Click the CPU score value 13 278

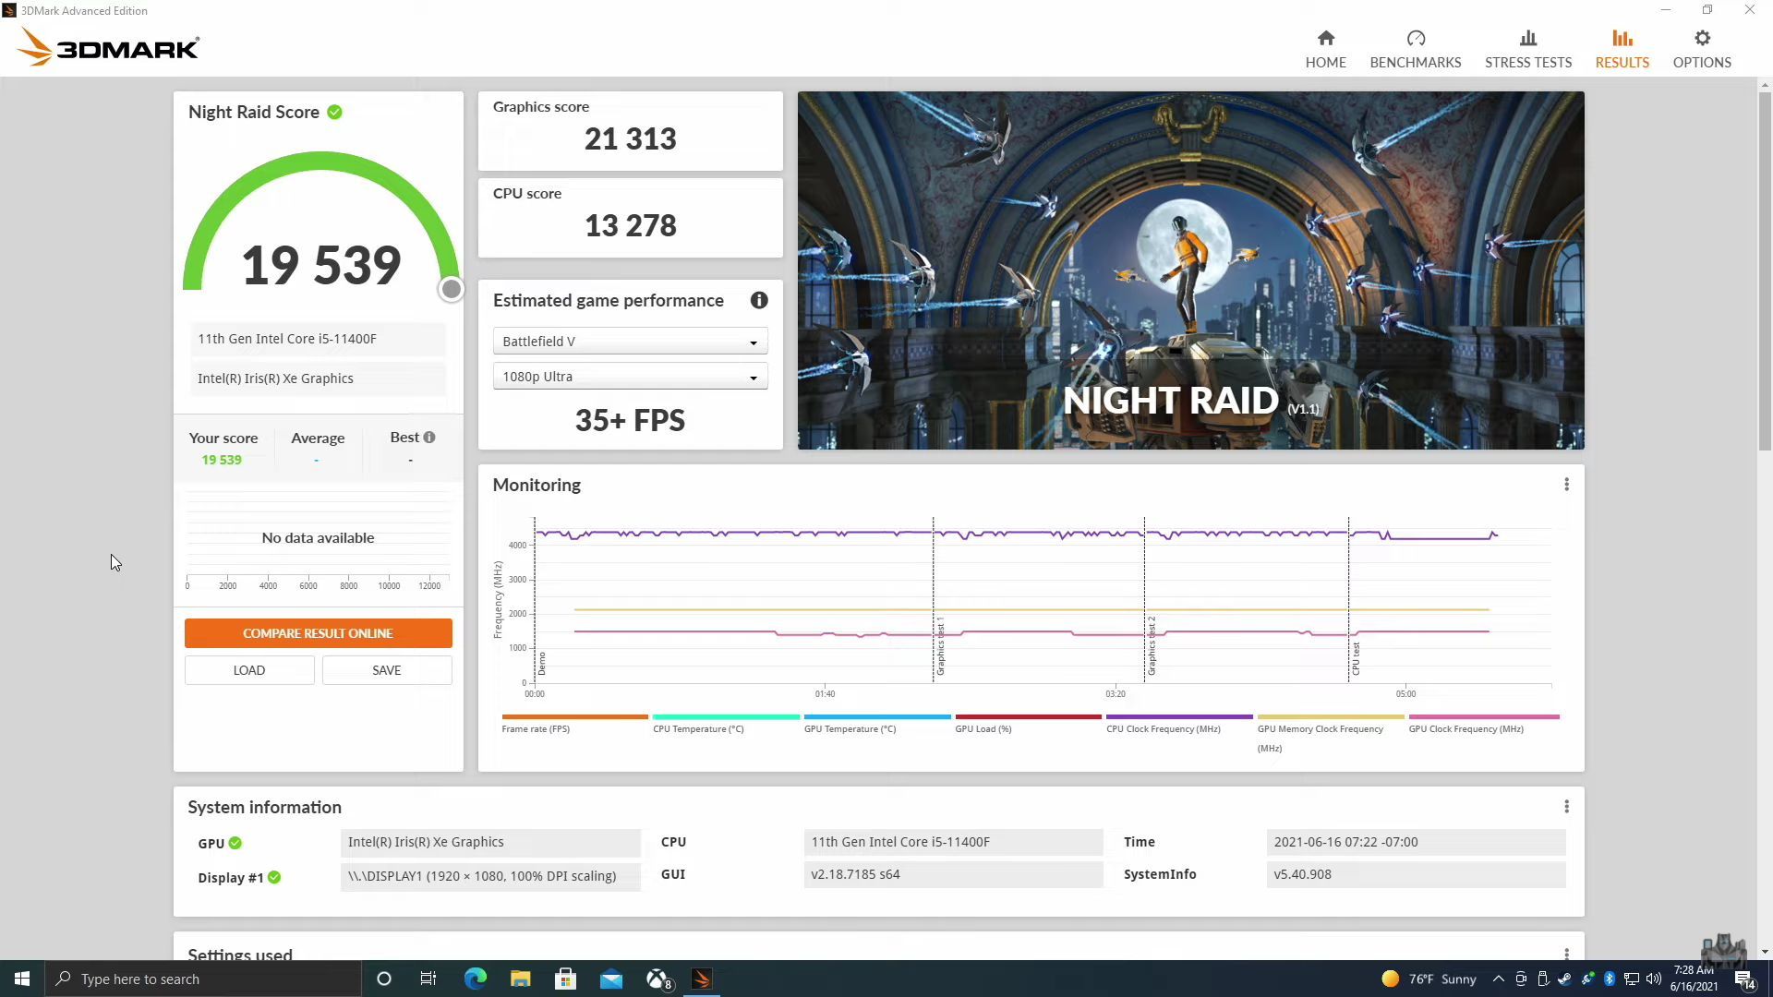pos(630,225)
